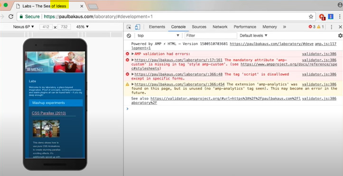343x176 pixels.
Task: Bookmark this page with the star icon
Action: [x=311, y=17]
